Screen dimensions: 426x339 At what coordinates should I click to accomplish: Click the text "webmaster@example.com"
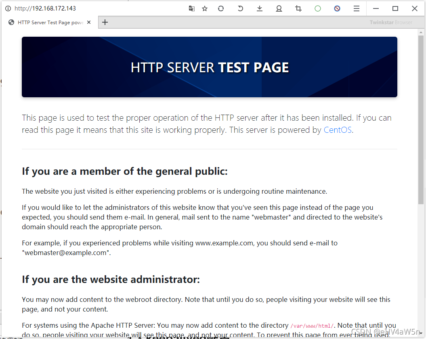66,253
